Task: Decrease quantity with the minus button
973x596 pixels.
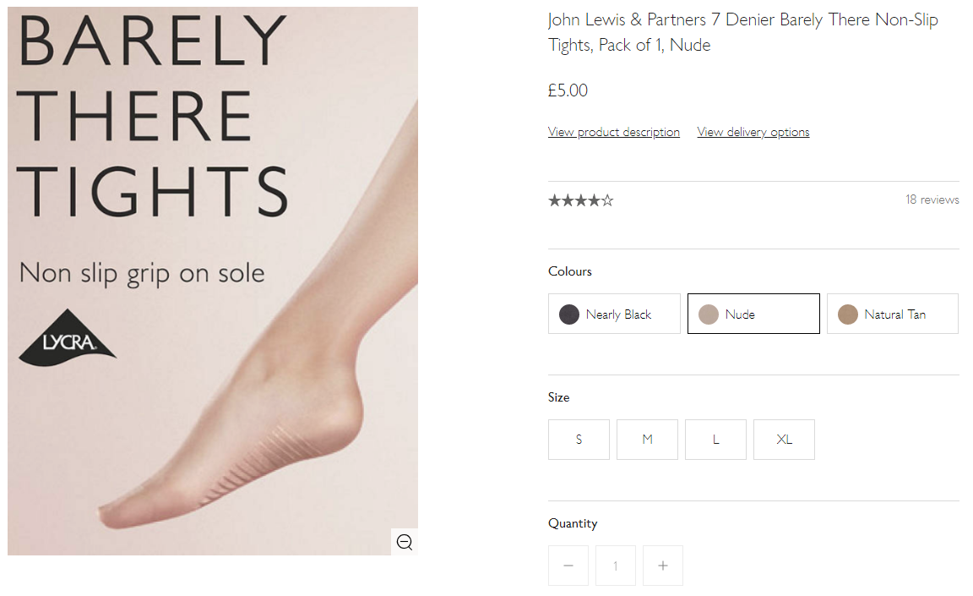Action: (568, 566)
